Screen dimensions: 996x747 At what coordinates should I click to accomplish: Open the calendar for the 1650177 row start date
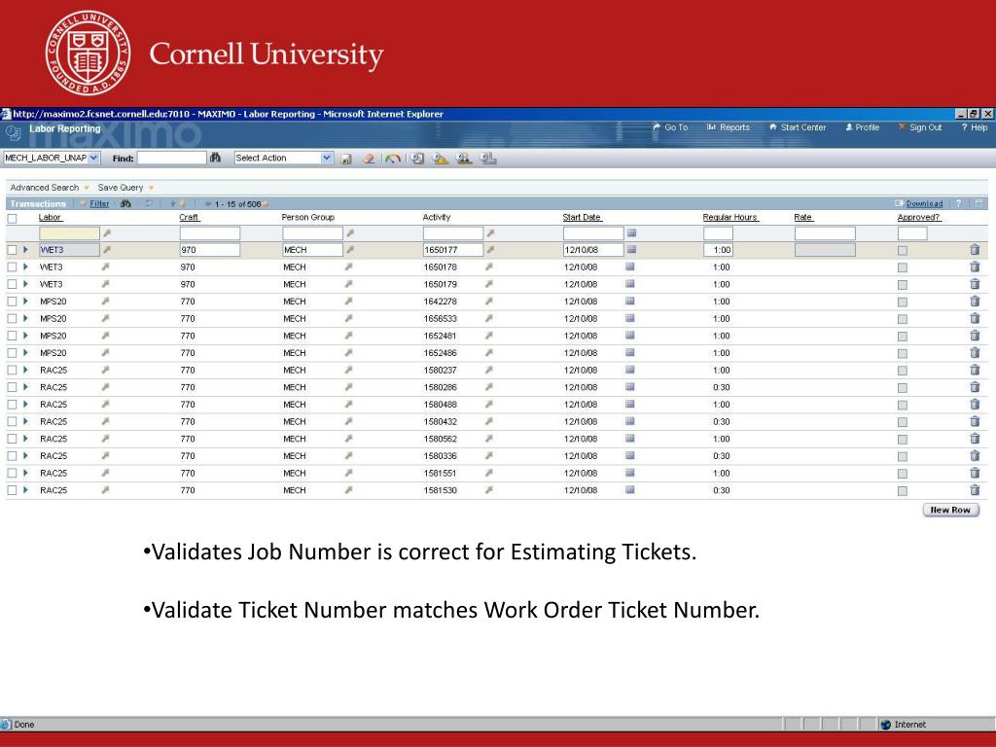[x=630, y=250]
